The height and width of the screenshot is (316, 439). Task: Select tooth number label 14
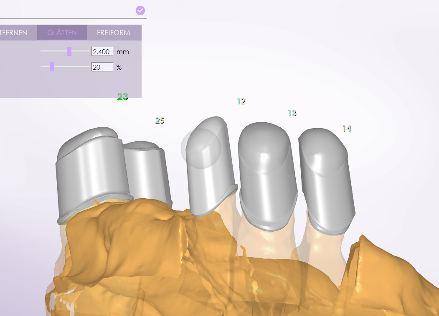click(x=346, y=129)
